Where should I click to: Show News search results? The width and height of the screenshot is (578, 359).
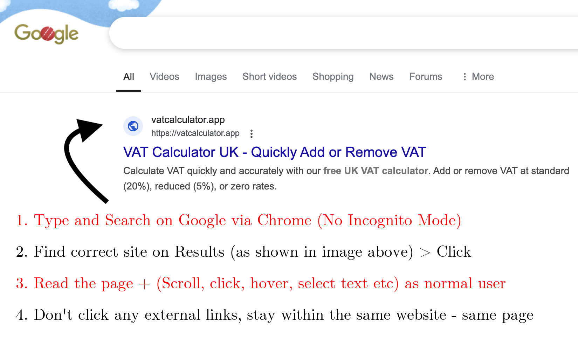pos(381,77)
